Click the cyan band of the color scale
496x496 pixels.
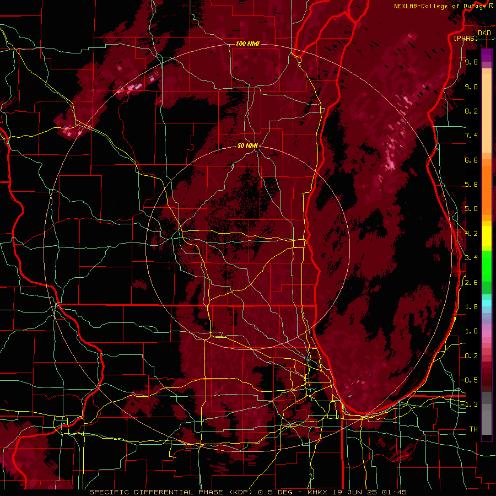[487, 303]
